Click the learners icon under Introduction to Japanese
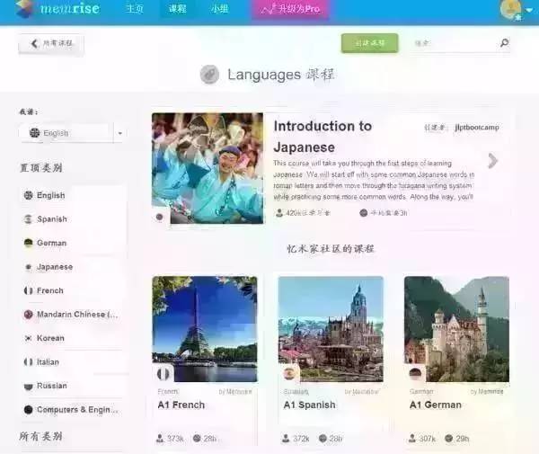 (x=279, y=213)
